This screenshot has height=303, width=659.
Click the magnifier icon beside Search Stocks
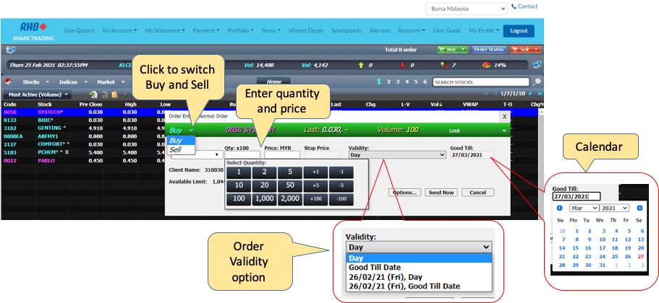pyautogui.click(x=537, y=82)
